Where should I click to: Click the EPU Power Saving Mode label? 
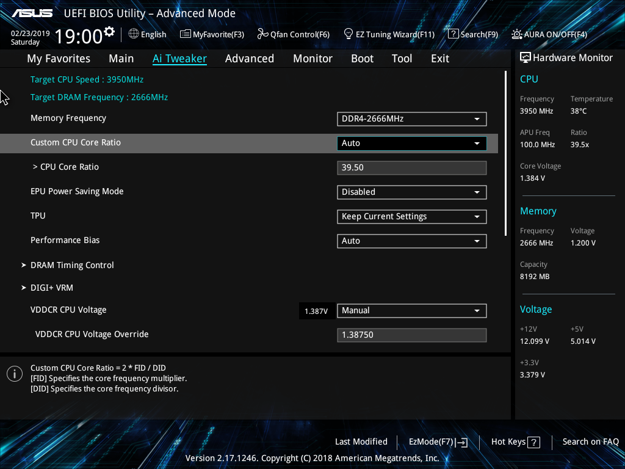tap(77, 191)
